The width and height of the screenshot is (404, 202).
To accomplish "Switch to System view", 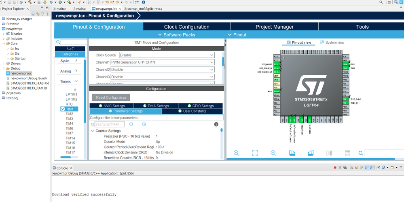I will (x=332, y=43).
